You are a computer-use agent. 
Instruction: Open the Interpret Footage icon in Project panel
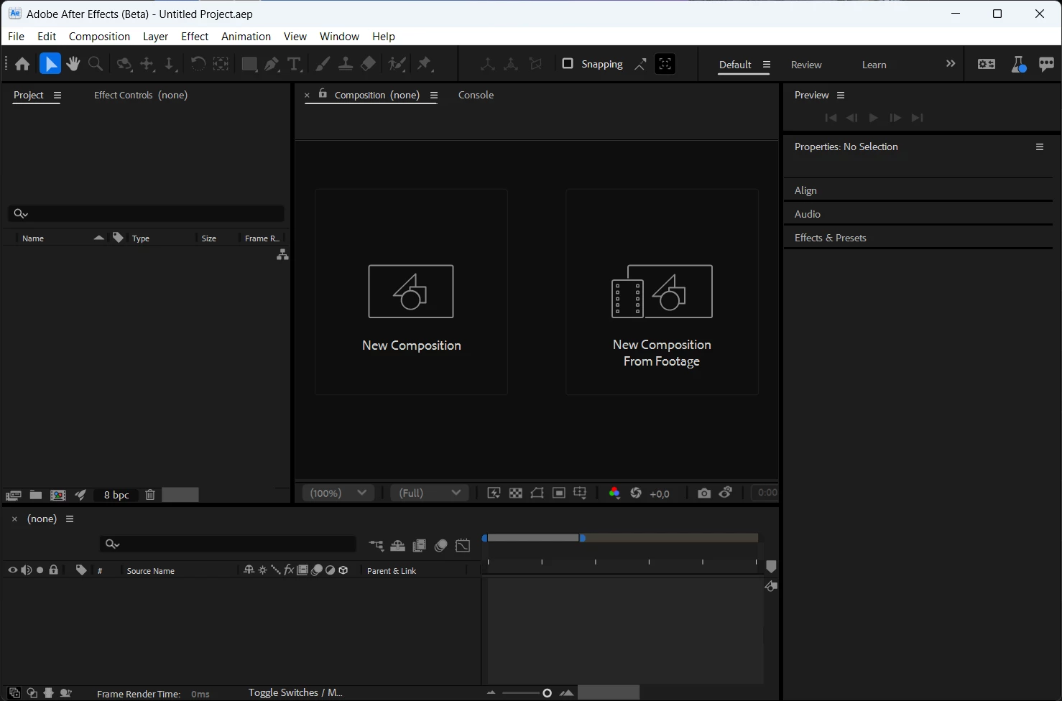tap(13, 495)
